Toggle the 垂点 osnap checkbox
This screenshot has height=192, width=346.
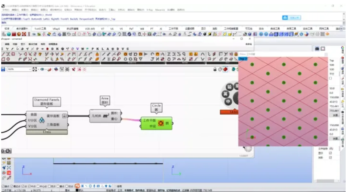coord(58,186)
